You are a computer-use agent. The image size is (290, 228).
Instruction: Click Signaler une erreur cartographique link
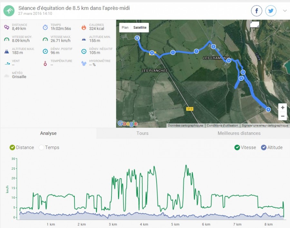click(x=265, y=126)
